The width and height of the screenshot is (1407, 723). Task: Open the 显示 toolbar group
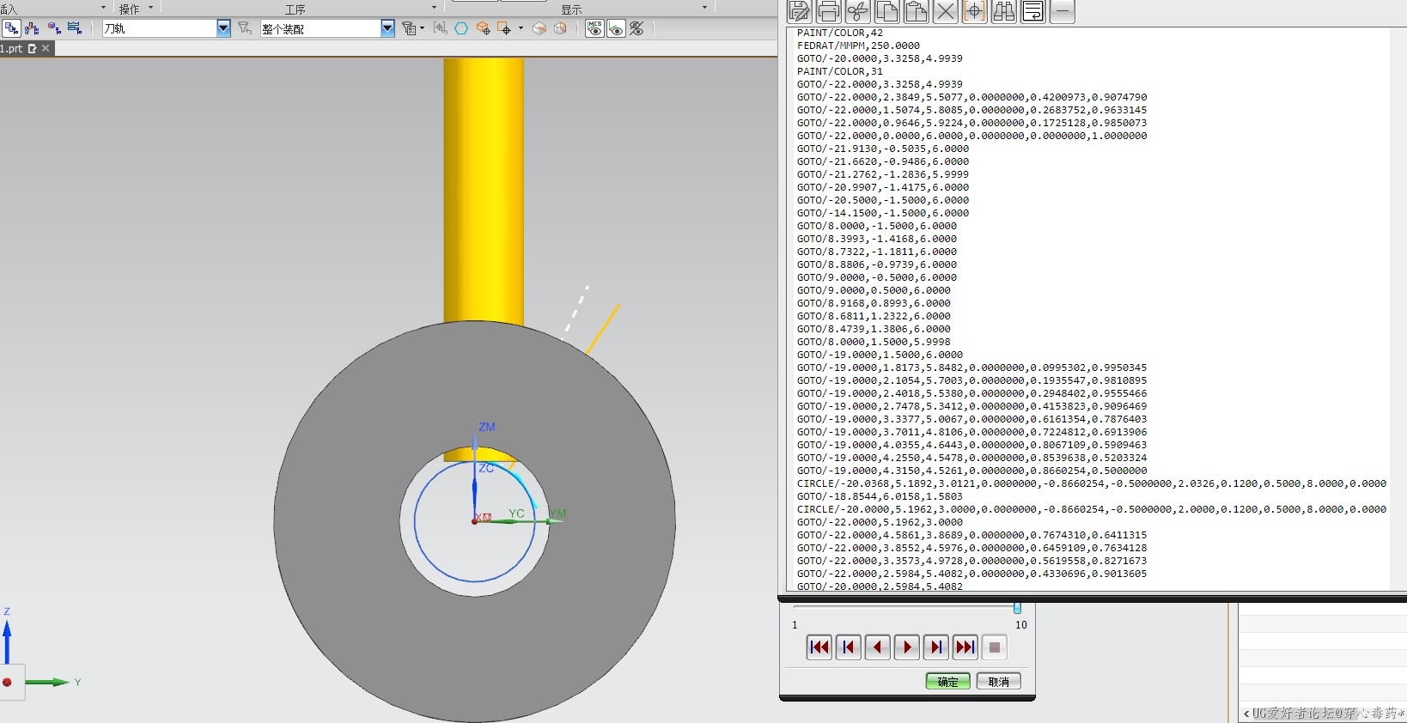(x=571, y=9)
